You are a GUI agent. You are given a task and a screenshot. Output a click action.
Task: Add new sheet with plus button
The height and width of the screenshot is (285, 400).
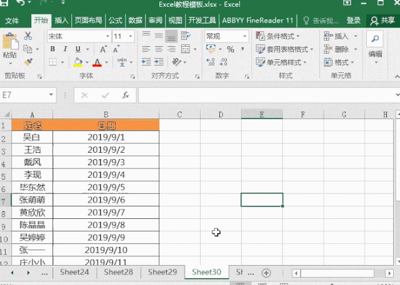point(266,273)
